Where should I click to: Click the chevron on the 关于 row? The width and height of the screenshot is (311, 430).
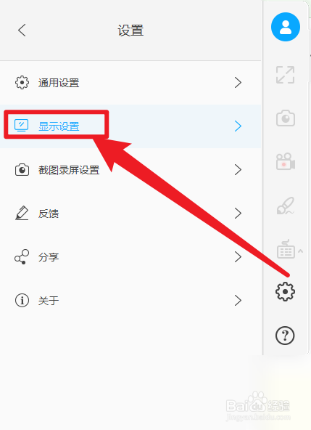pos(239,301)
